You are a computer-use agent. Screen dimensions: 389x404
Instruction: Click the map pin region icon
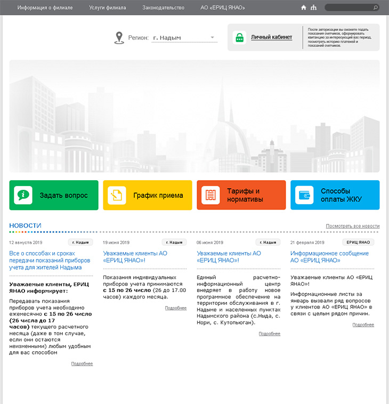click(119, 38)
